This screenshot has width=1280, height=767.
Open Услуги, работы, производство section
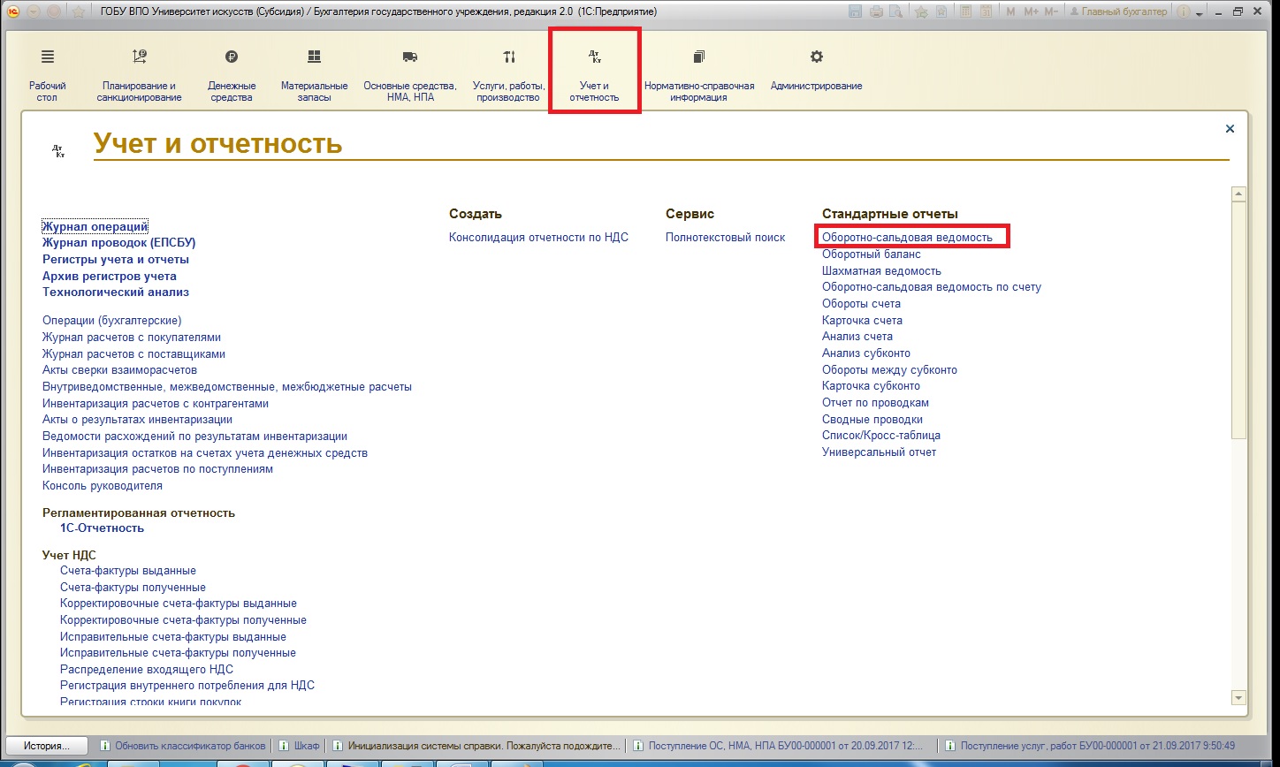click(508, 76)
